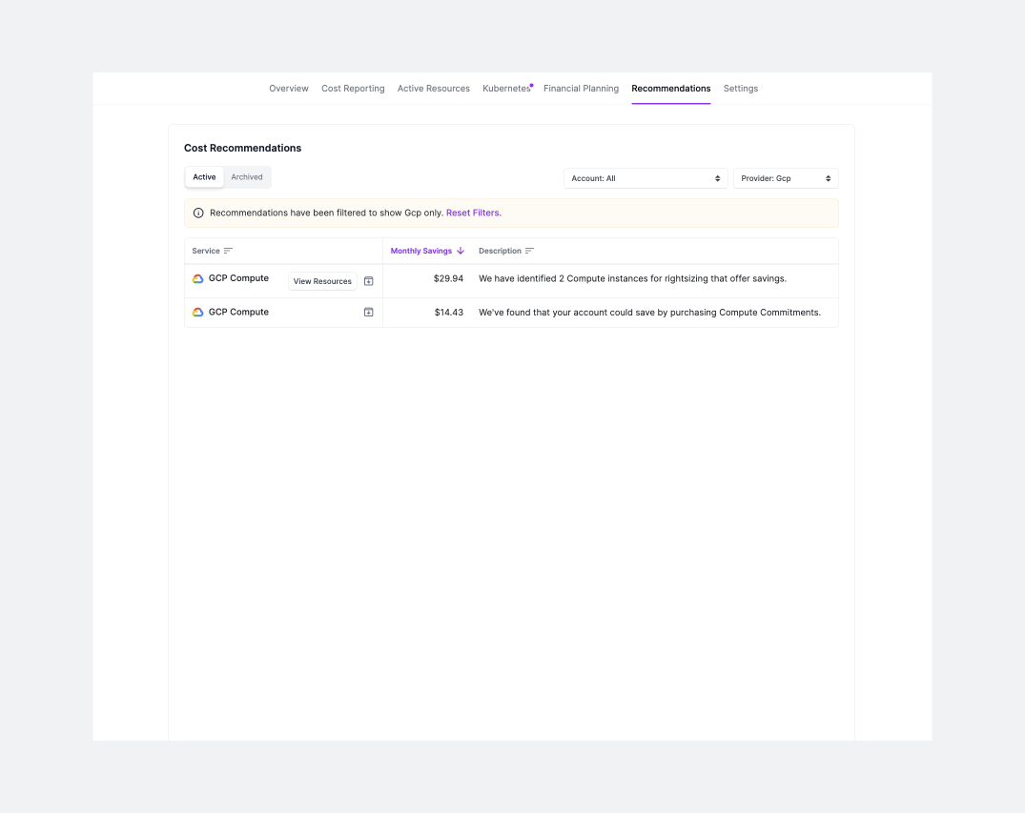Switch to the Kubernetes tab

coord(506,88)
